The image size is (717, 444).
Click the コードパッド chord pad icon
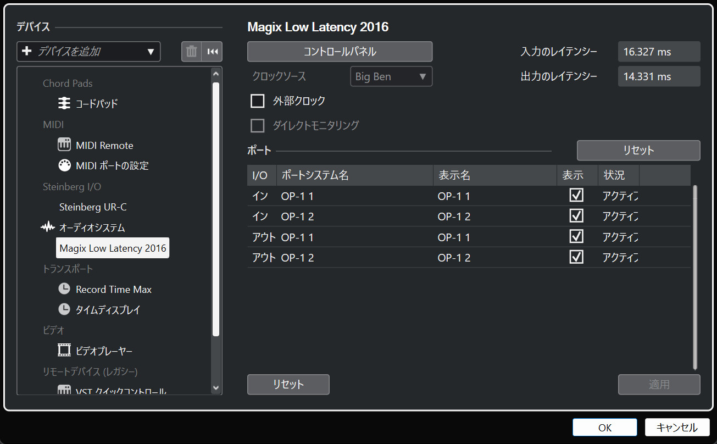tap(64, 103)
